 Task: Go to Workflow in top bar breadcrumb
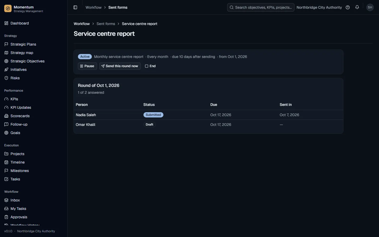pos(93,7)
